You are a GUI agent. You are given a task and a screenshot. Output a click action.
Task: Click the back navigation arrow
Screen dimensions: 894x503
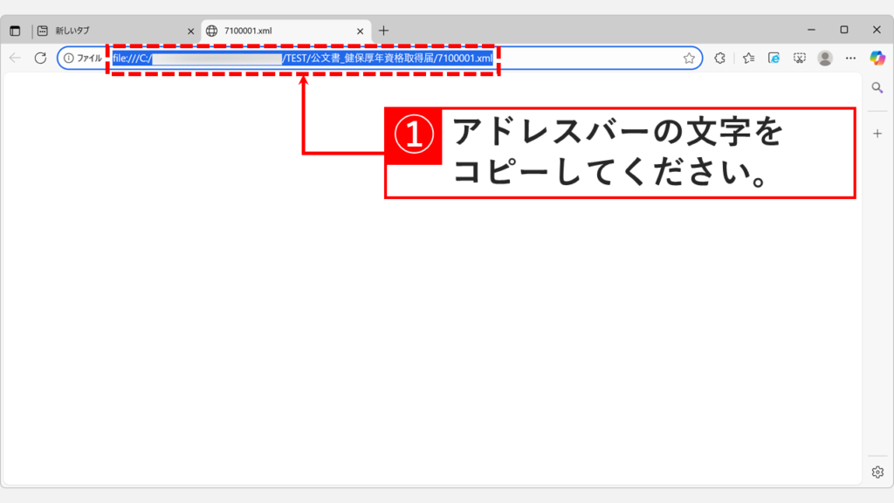click(14, 58)
